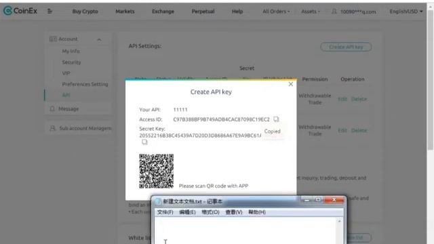Open Notepad View menu 查看(V)
The width and height of the screenshot is (434, 244).
[233, 212]
